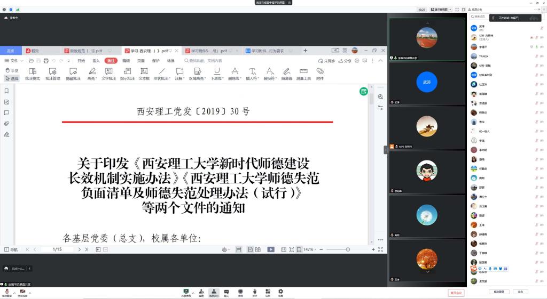The height and width of the screenshot is (299, 547).
Task: Open the 邀请 invite button
Action: (x=201, y=293)
